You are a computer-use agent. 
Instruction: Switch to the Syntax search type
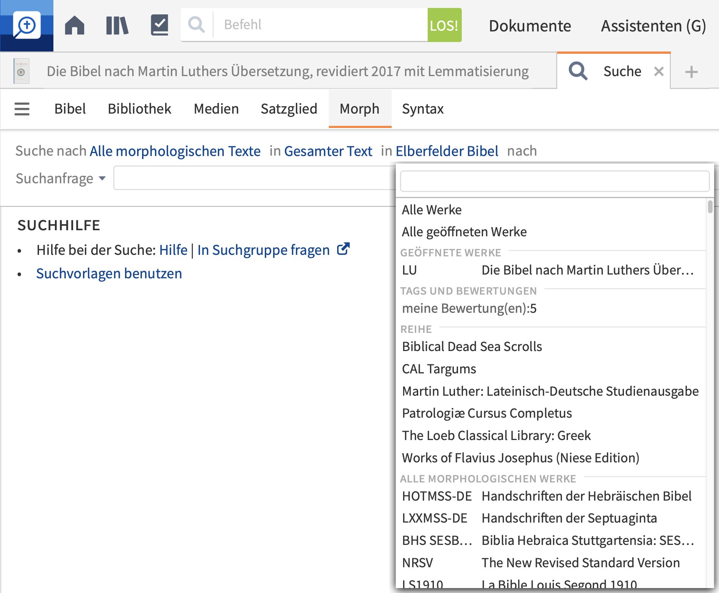click(423, 109)
